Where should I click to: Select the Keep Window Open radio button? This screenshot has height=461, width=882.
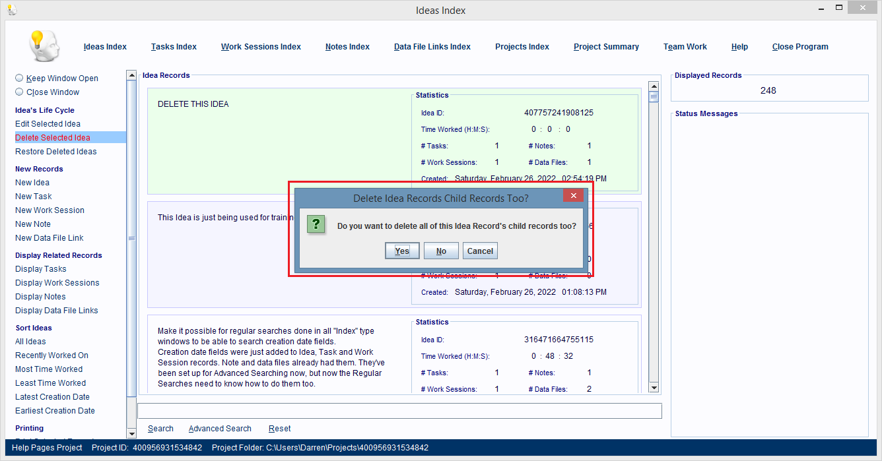click(x=20, y=78)
